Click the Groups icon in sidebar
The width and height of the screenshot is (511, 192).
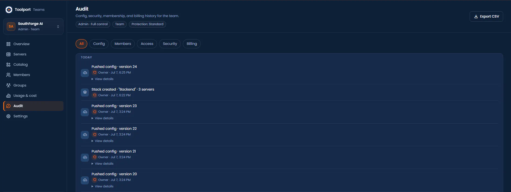[x=8, y=85]
